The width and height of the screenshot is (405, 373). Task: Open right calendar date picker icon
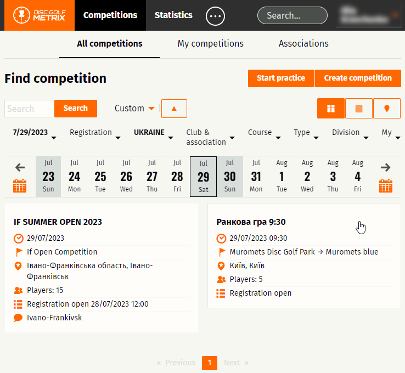385,186
